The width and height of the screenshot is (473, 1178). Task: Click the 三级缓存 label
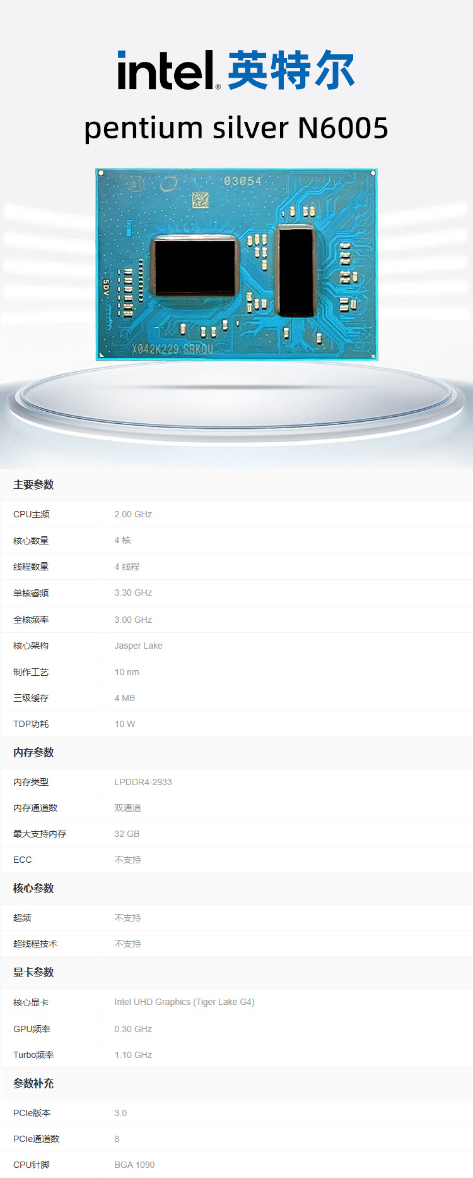click(31, 698)
